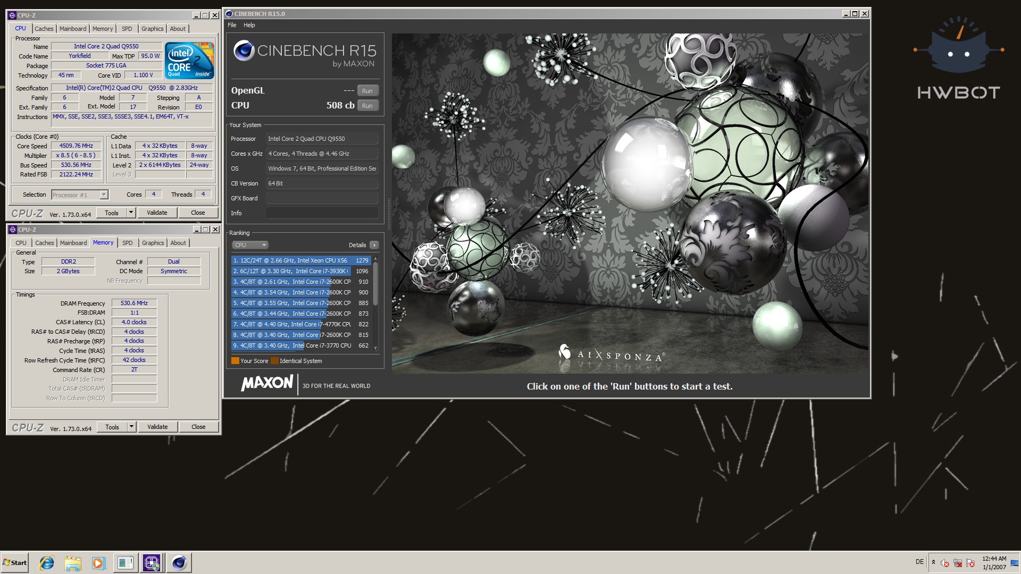Viewport: 1021px width, 574px height.
Task: Switch to Graphics tab in upper CPU-Z
Action: [153, 29]
